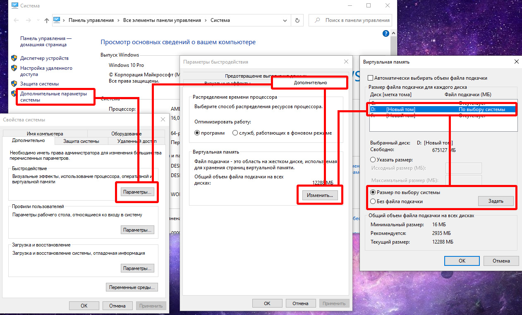Click the shield icon beside Настройка удаленного доступа

tap(14, 68)
